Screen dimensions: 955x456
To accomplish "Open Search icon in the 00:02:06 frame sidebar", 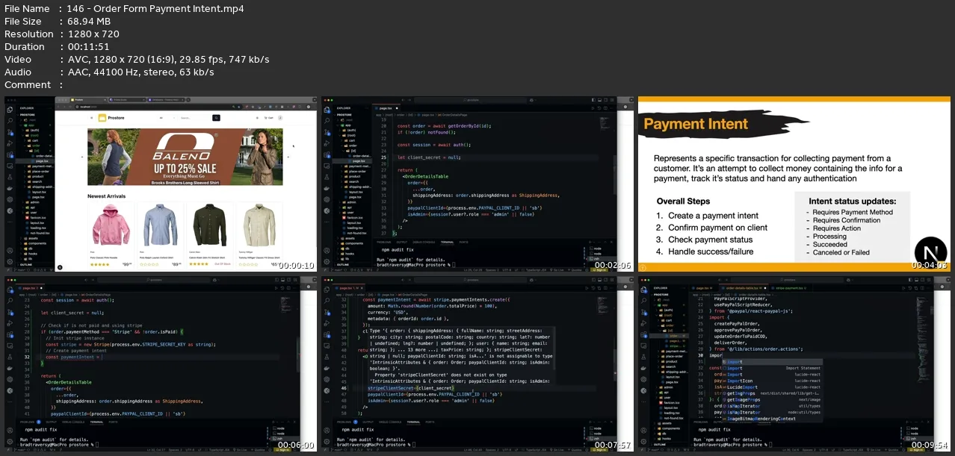I will click(x=327, y=119).
